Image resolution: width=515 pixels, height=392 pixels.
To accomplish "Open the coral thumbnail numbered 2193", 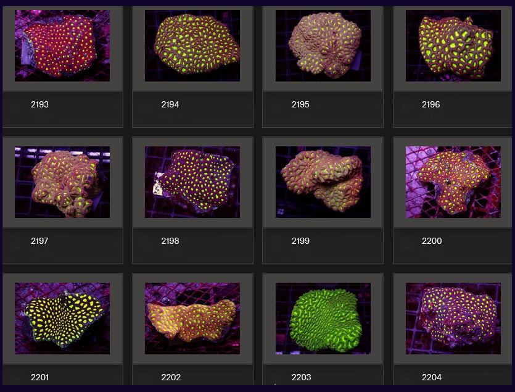I will (62, 46).
